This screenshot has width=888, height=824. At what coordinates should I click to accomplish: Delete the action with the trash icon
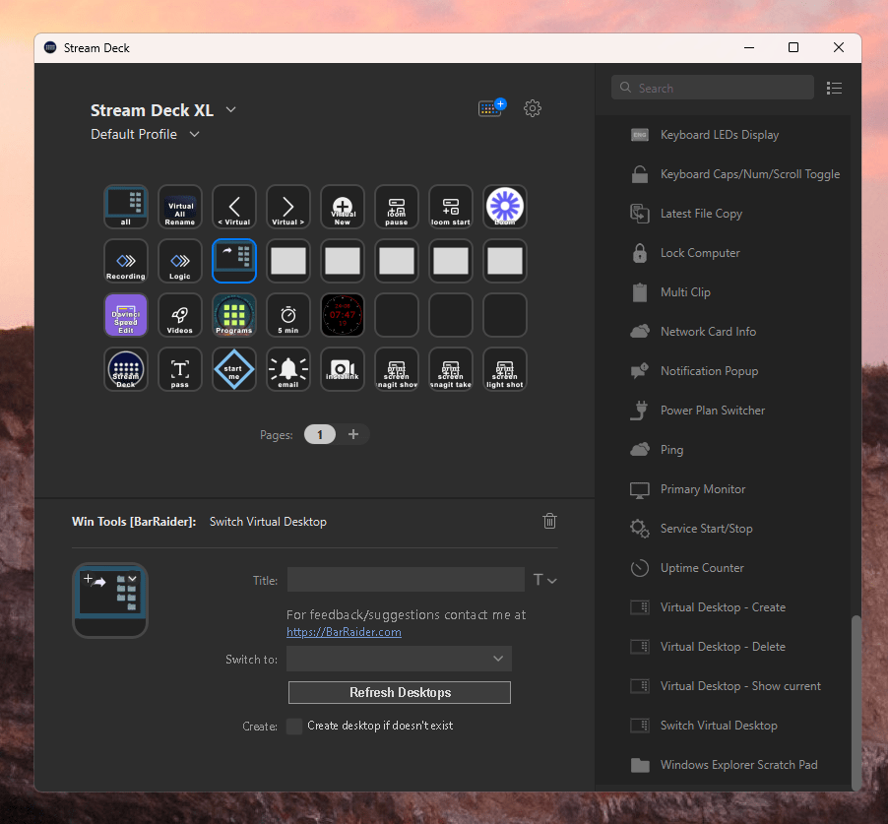(549, 521)
